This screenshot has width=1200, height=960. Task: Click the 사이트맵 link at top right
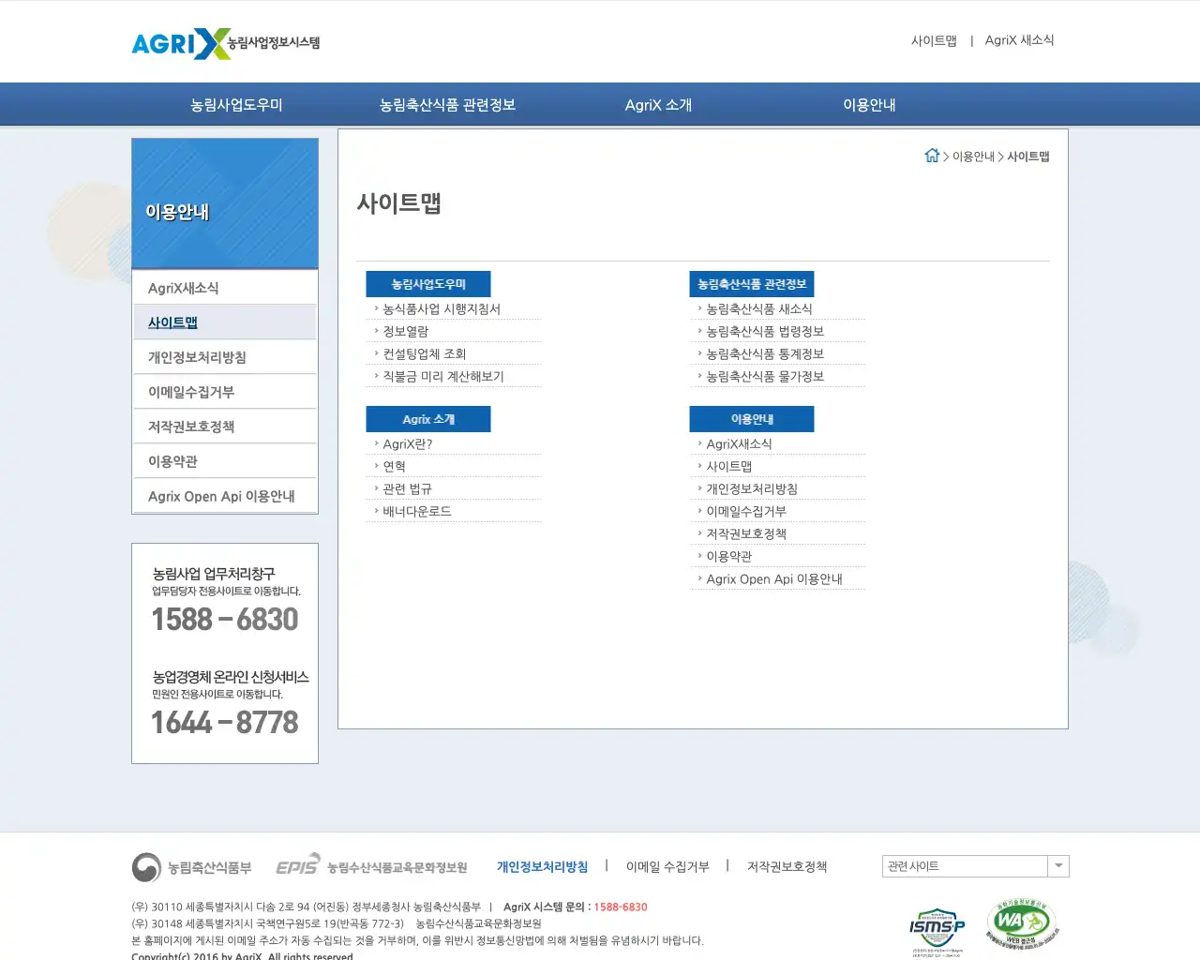click(x=934, y=40)
